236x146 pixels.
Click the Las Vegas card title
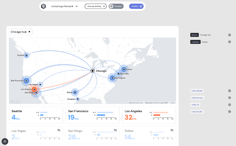coord(19,131)
